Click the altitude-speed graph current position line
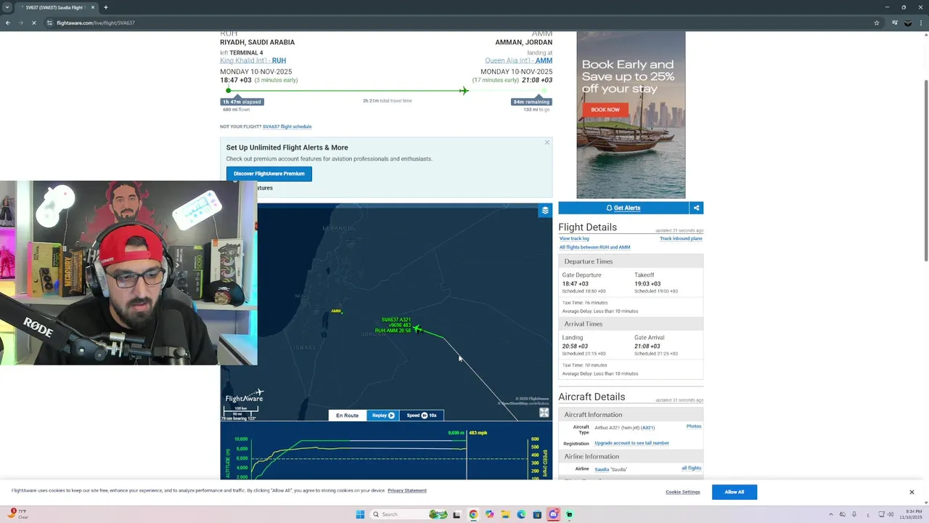Viewport: 929px width, 523px height. 467,455
